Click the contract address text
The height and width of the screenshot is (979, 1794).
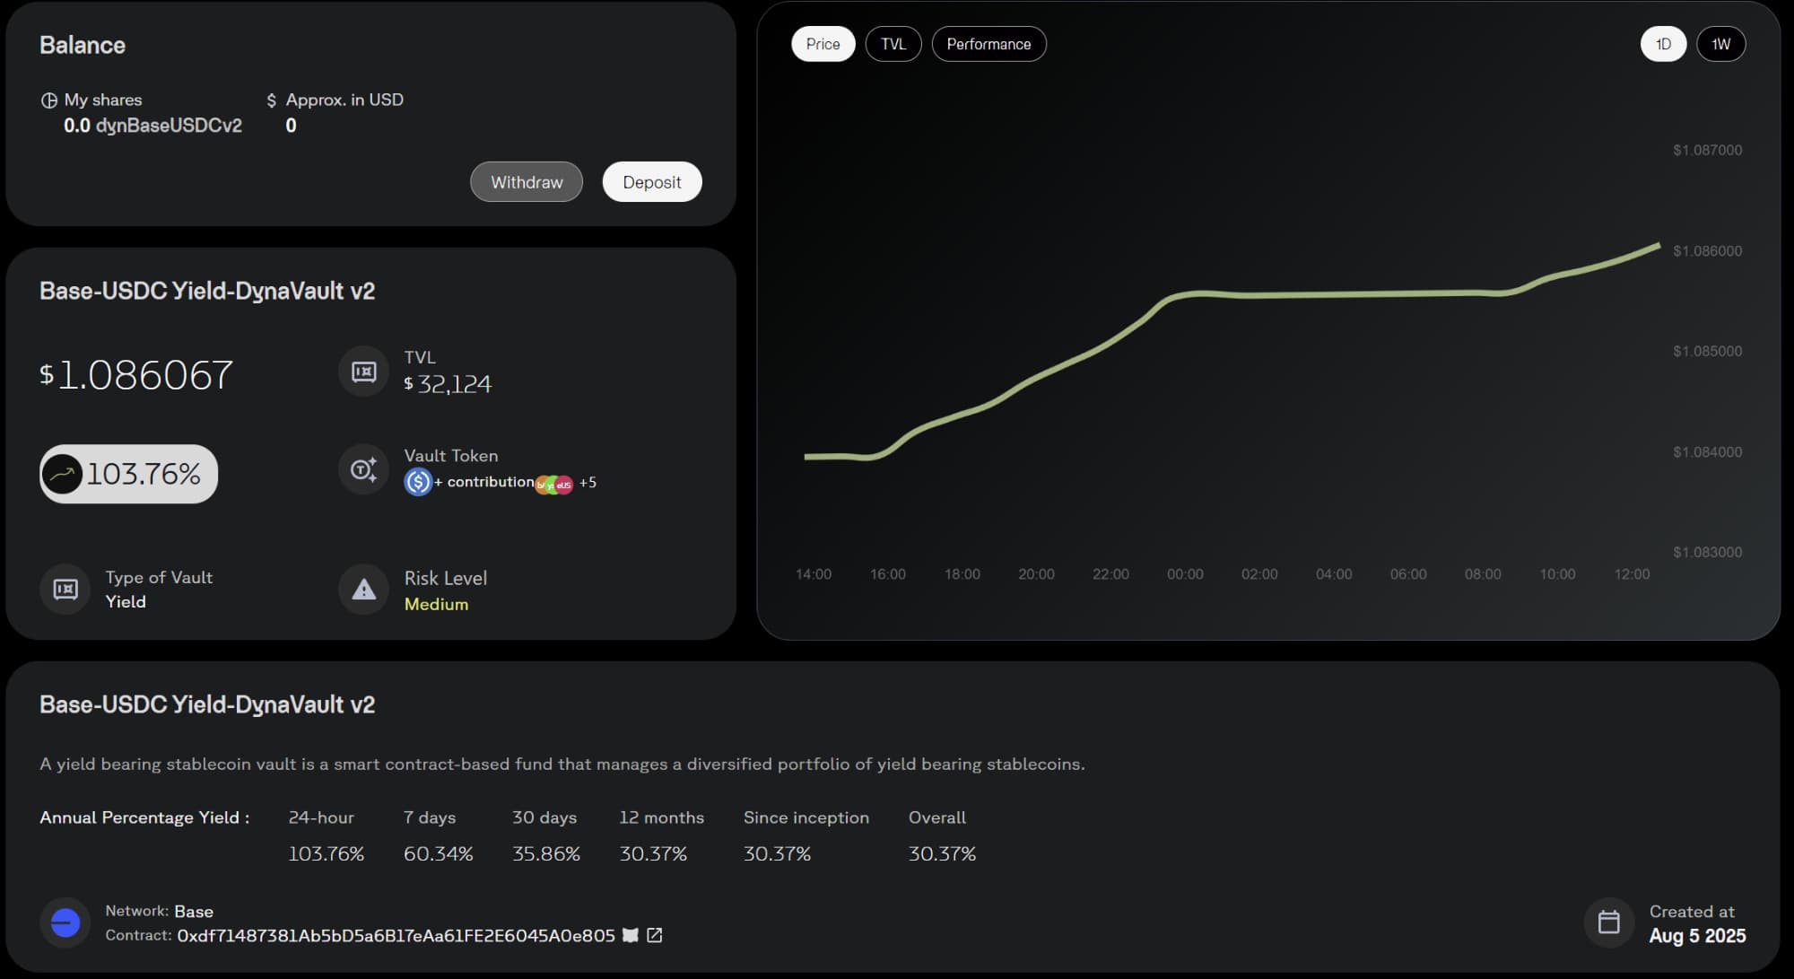point(396,935)
